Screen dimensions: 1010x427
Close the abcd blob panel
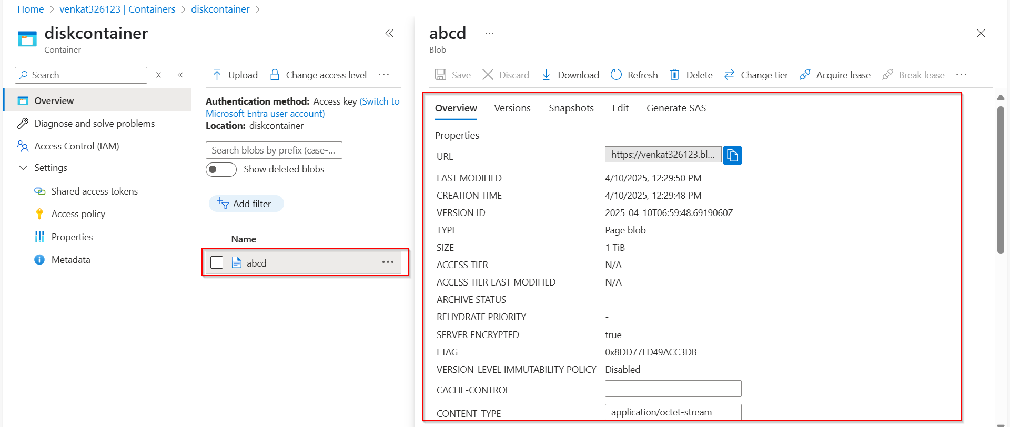point(981,33)
